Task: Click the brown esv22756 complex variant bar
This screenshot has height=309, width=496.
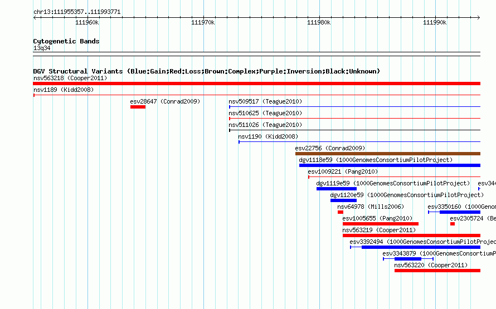Action: pos(388,154)
